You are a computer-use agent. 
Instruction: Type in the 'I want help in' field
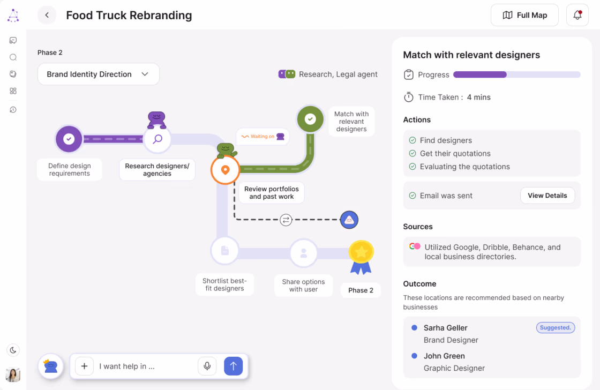(x=145, y=366)
